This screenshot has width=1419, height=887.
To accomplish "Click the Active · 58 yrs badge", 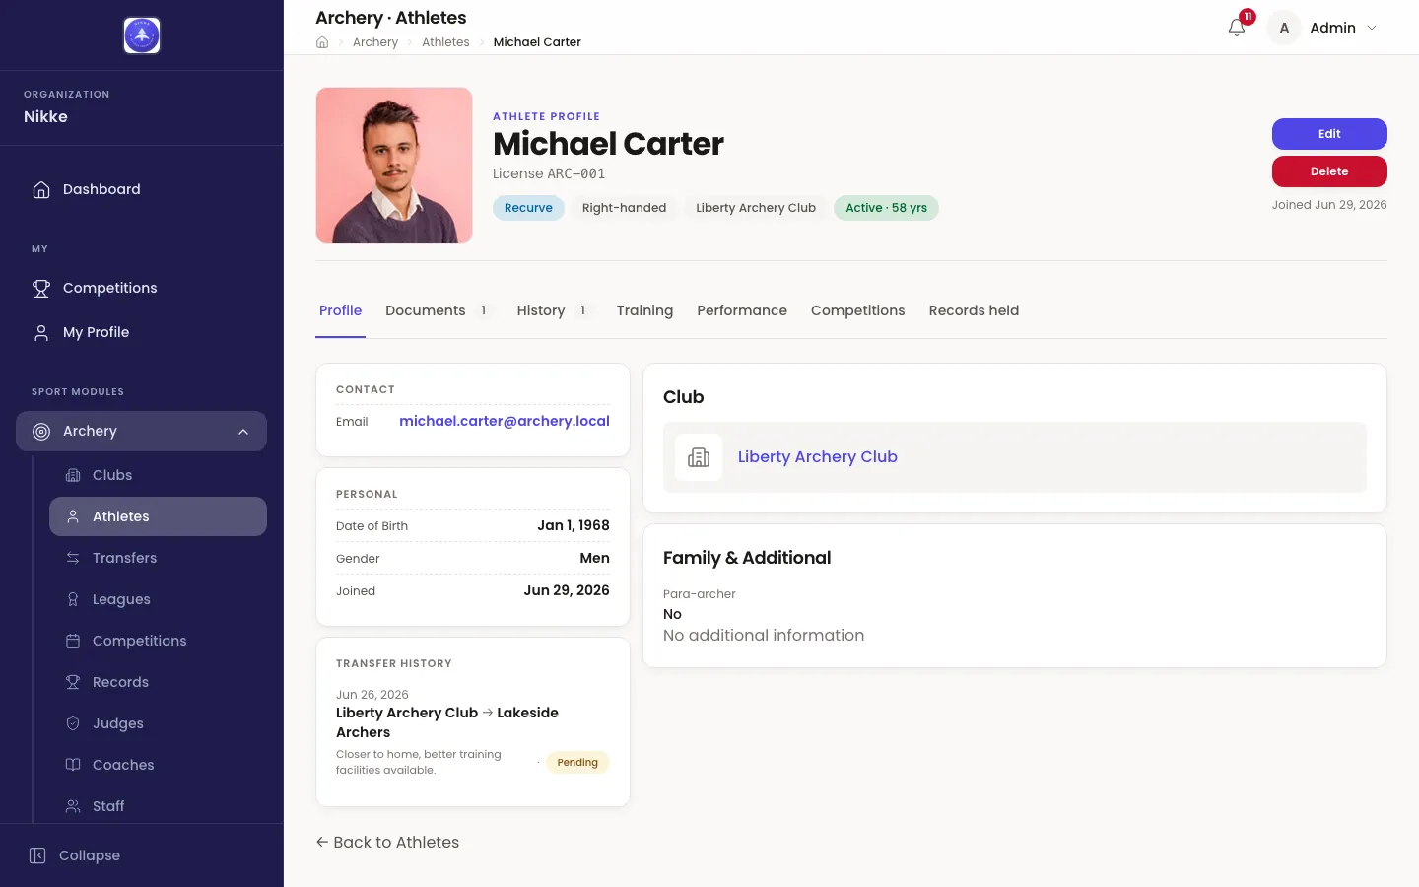I will [886, 208].
